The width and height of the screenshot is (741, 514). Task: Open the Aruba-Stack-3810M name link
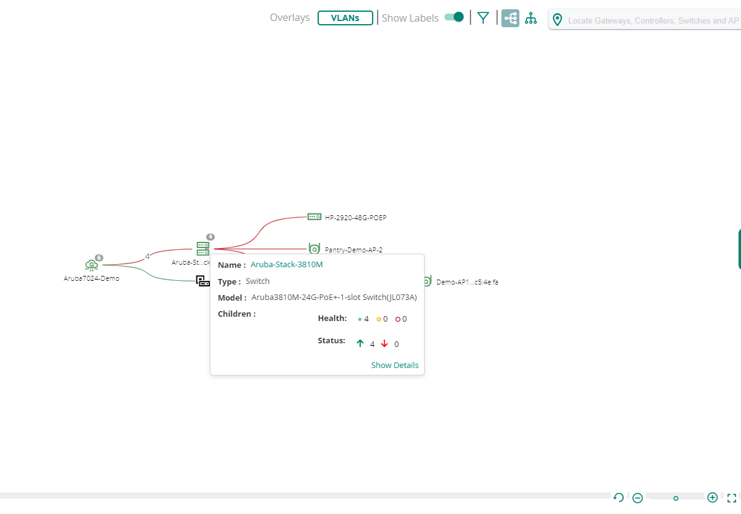pos(287,264)
